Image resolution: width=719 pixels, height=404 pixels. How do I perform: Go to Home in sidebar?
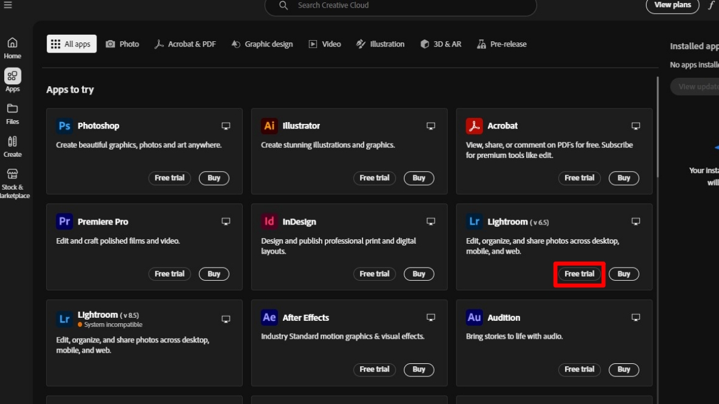point(13,48)
